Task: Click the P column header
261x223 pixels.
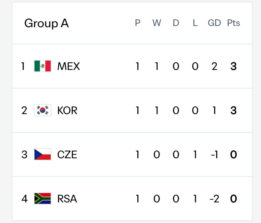Action: pos(137,23)
